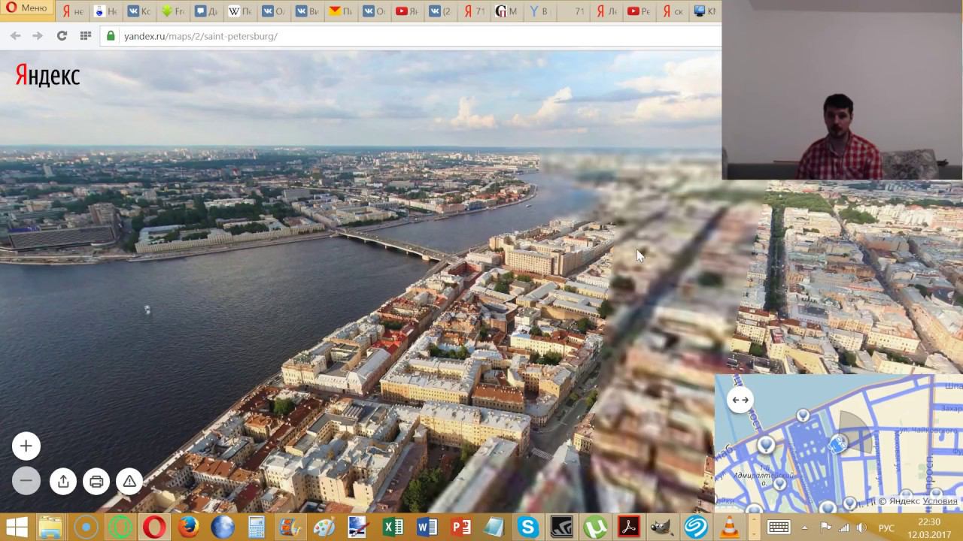
Task: Launch VLC media player from taskbar
Action: coord(729,527)
